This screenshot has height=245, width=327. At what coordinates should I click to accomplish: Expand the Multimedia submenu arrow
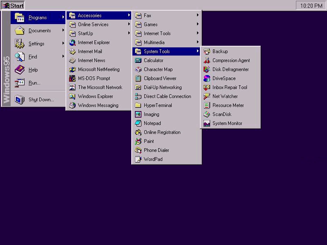pyautogui.click(x=197, y=42)
